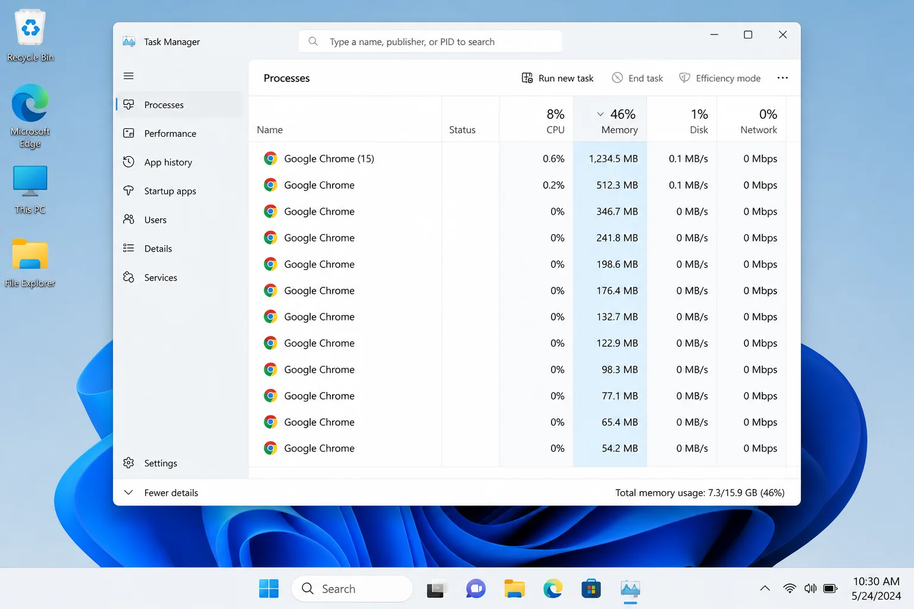Open clock and date 10:30 AM

(876, 589)
